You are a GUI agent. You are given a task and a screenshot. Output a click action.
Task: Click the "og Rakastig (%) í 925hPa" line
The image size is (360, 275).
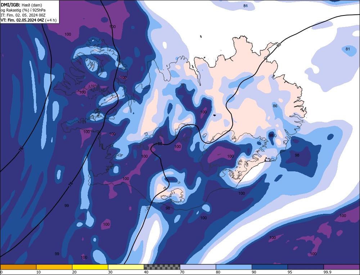(x=23, y=10)
